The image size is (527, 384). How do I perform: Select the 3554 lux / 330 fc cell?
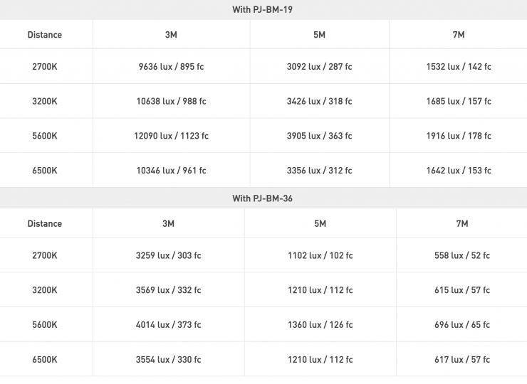(168, 360)
